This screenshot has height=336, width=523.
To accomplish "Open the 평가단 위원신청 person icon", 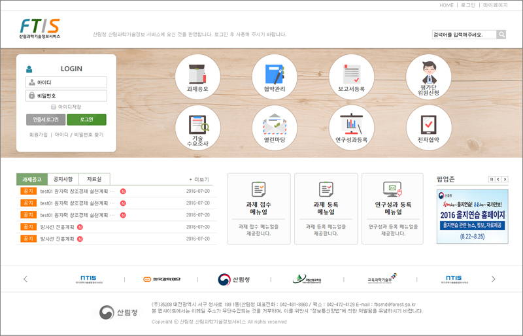I will point(429,76).
